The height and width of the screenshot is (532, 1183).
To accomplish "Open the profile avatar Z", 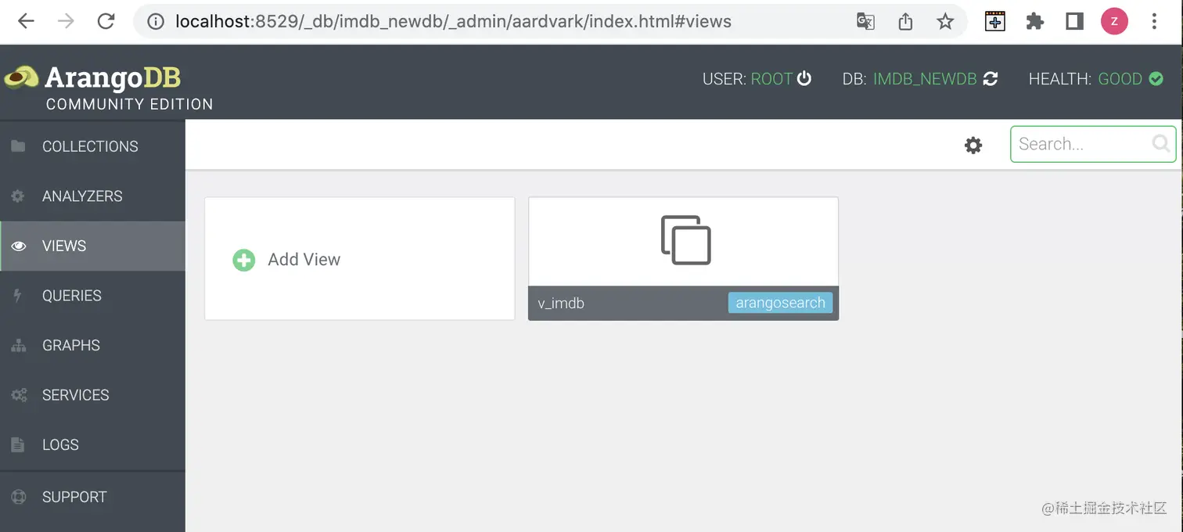I will [1114, 22].
